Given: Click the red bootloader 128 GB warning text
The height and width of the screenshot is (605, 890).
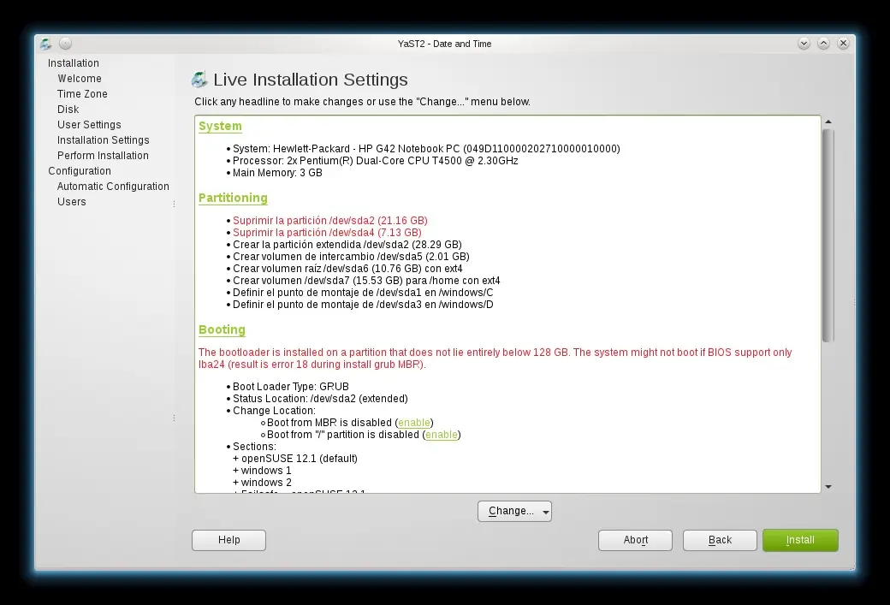Looking at the screenshot, I should click(495, 358).
